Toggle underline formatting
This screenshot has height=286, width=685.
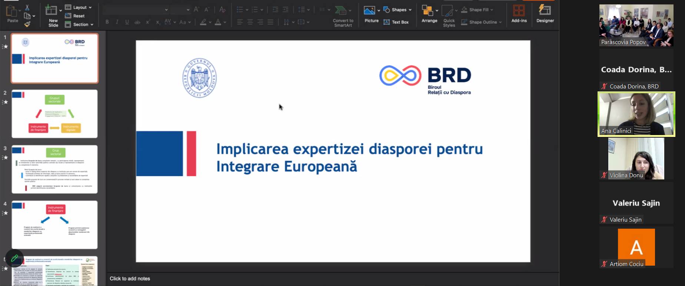click(x=127, y=22)
